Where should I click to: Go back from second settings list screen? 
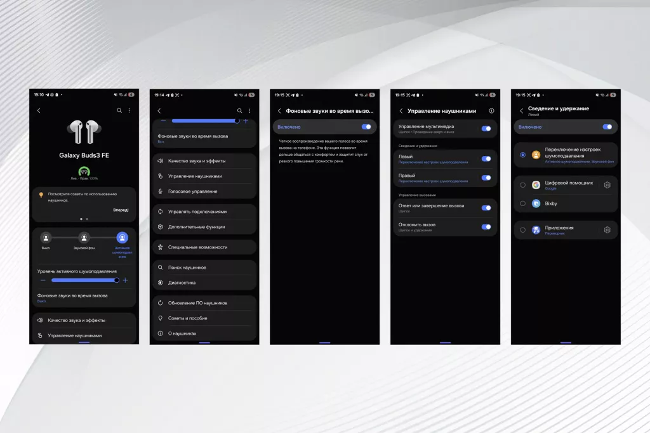[x=159, y=110]
